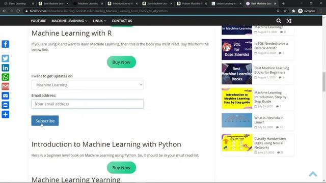Screen dimensions: 326x183
Task: Open Classify Handwritten Digits using Neural Networks link
Action: click(x=270, y=143)
